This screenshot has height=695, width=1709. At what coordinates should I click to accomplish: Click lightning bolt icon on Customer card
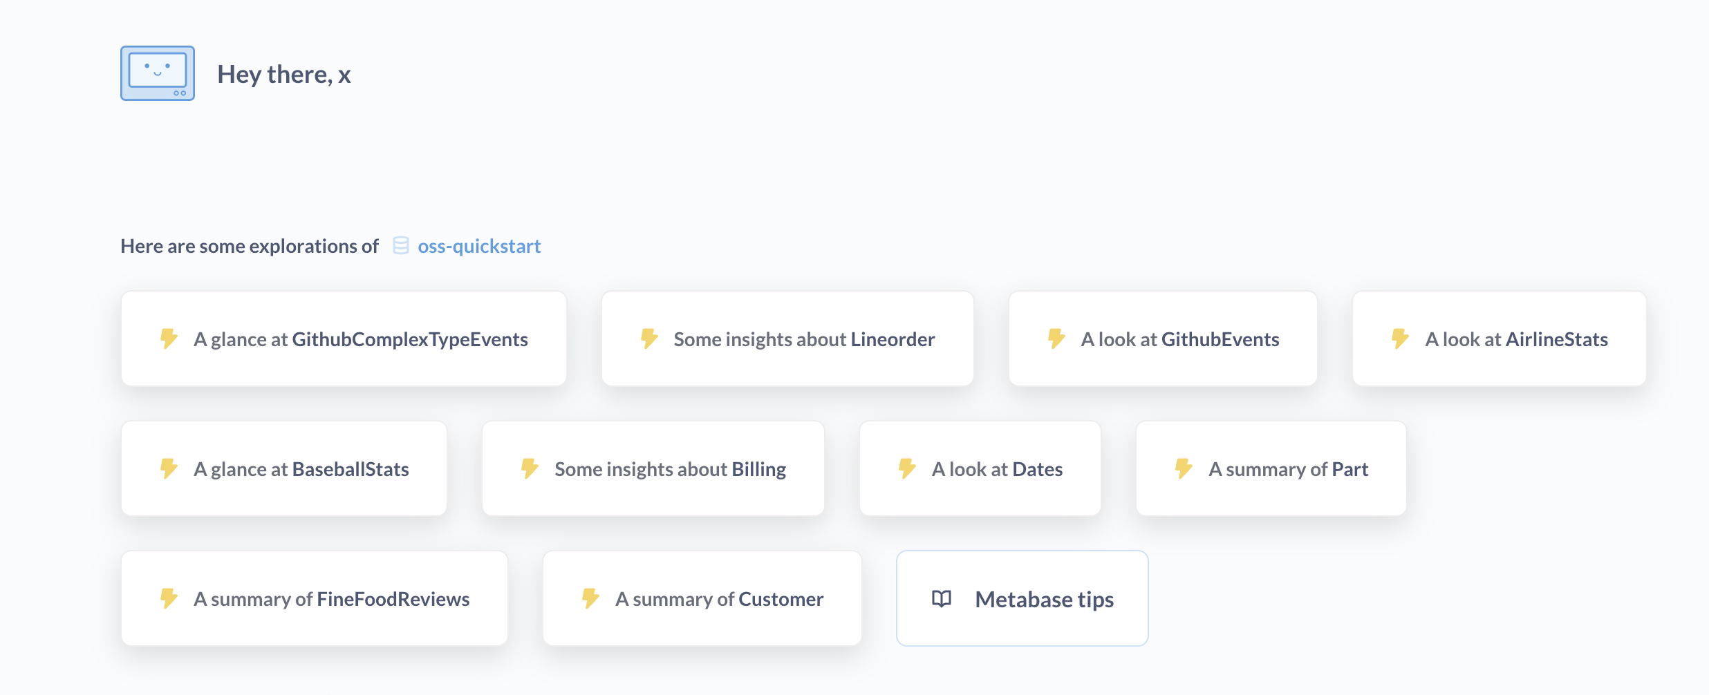pyautogui.click(x=590, y=598)
